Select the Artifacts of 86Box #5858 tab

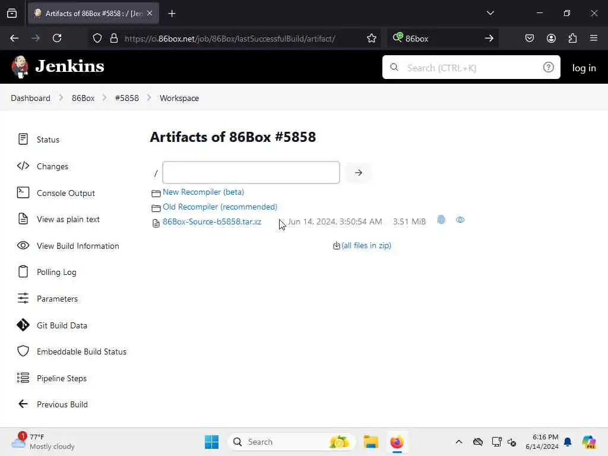93,14
